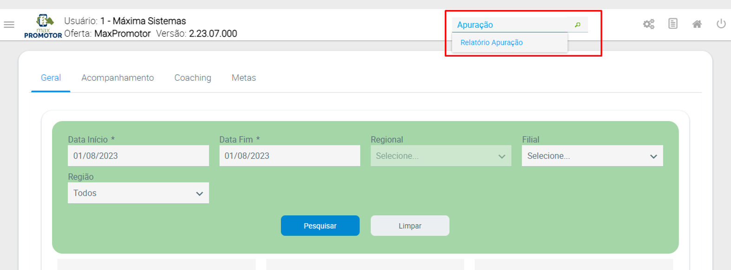Focus the Apuração search field
The image size is (731, 270).
[x=509, y=25]
